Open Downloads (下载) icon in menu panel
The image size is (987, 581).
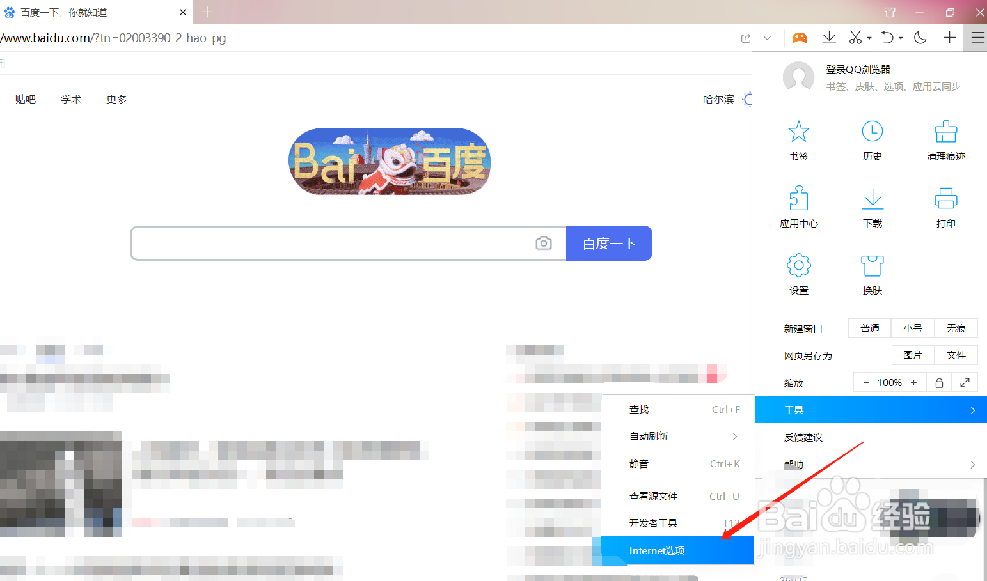point(872,198)
